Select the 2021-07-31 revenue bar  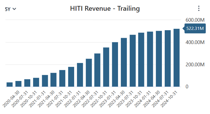62,78
